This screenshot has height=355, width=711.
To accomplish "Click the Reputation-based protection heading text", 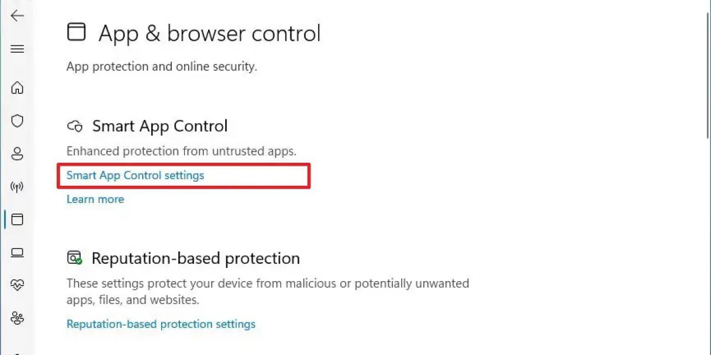I will tap(196, 259).
